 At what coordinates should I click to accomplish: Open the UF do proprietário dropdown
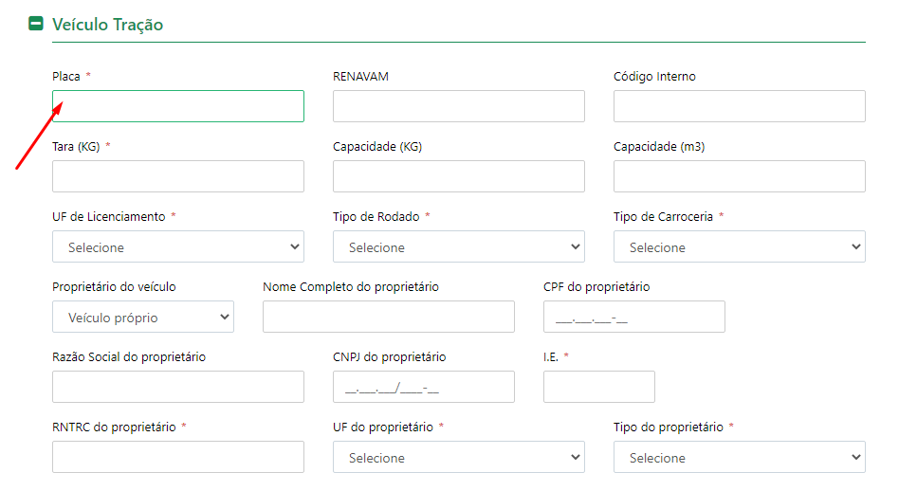[459, 457]
